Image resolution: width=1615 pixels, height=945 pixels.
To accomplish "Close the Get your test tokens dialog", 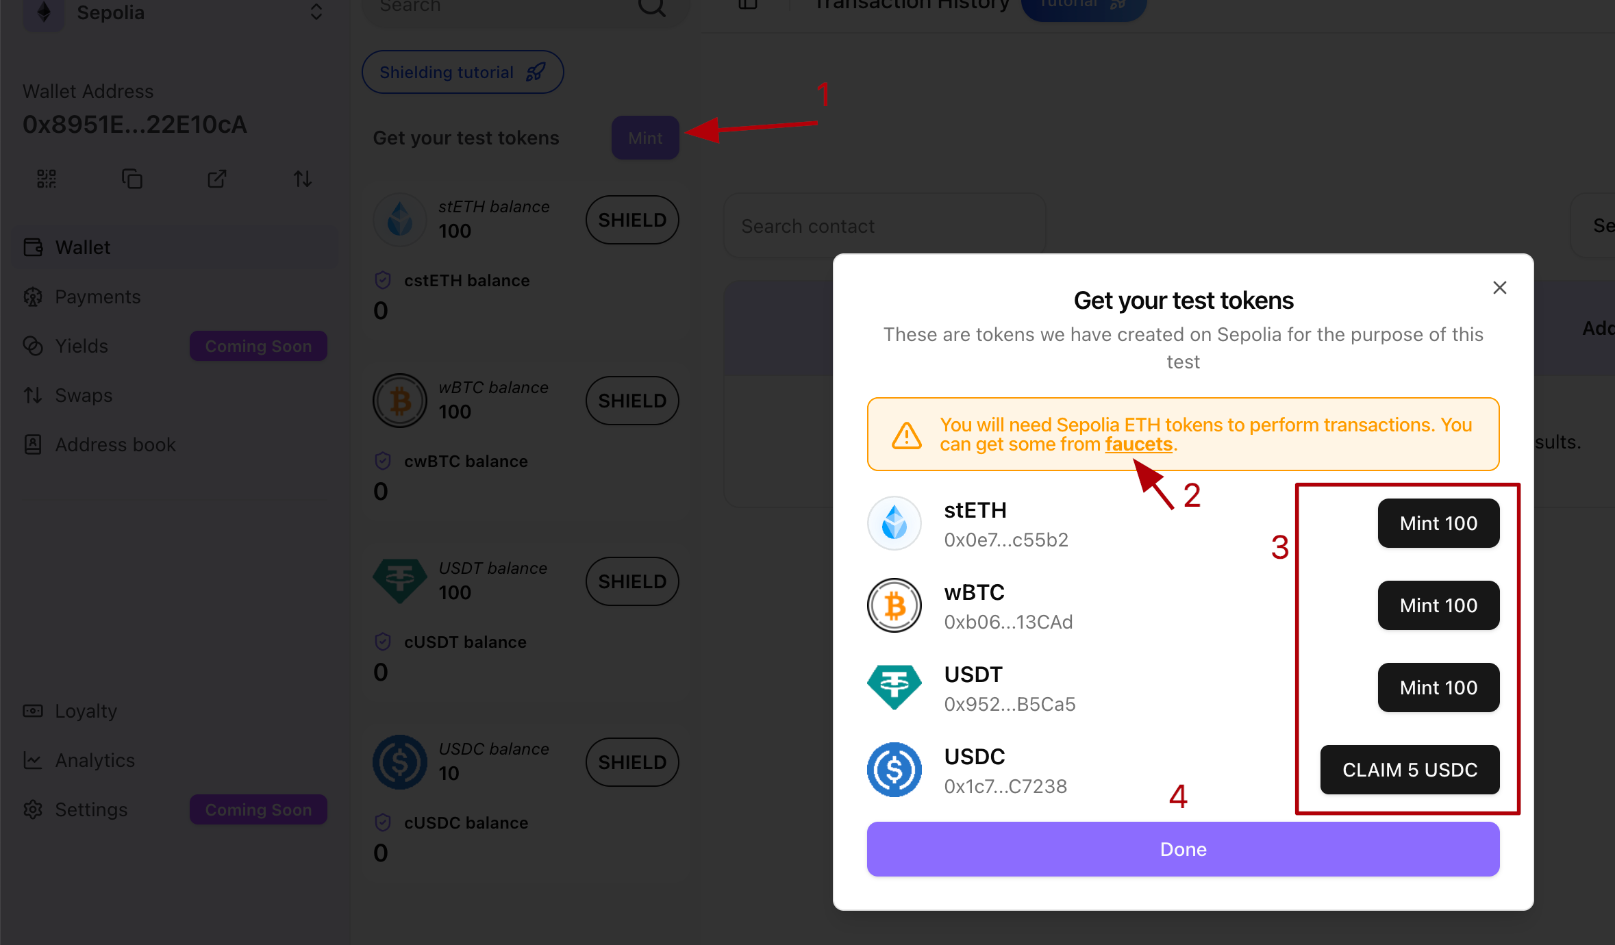I will click(x=1499, y=288).
